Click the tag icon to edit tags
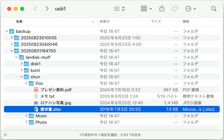224x140 pixels. tap(175, 9)
